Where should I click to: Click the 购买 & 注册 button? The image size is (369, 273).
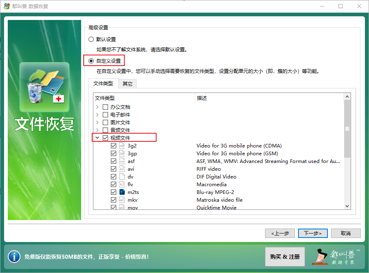285,257
